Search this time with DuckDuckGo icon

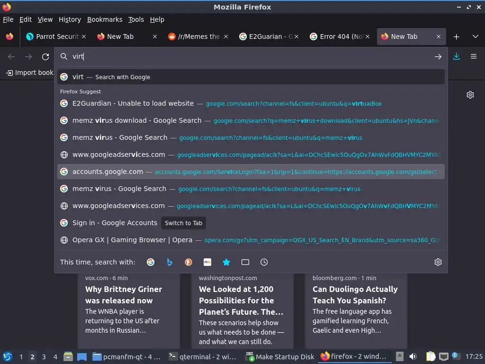189,262
